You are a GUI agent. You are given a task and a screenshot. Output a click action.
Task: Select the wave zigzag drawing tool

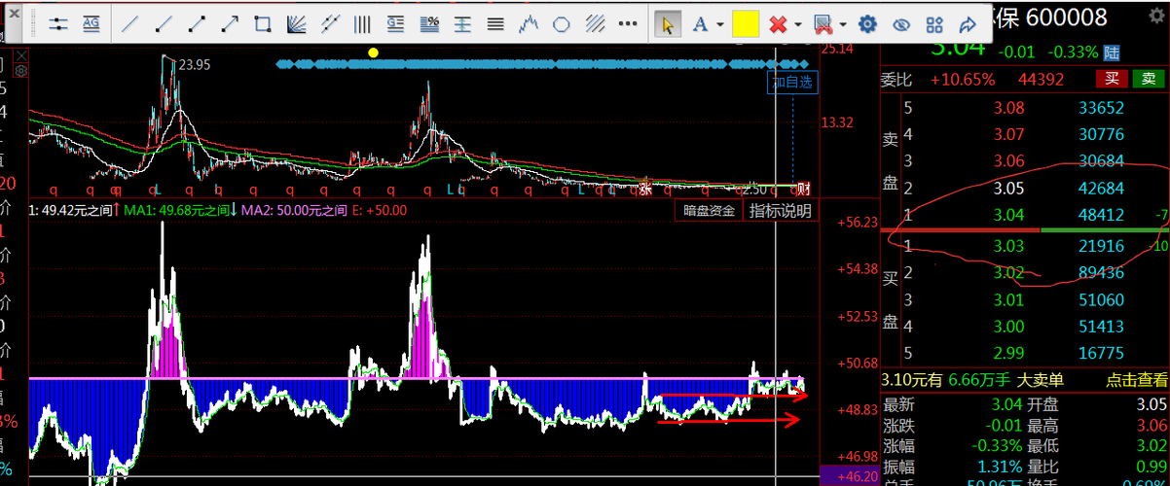(529, 23)
